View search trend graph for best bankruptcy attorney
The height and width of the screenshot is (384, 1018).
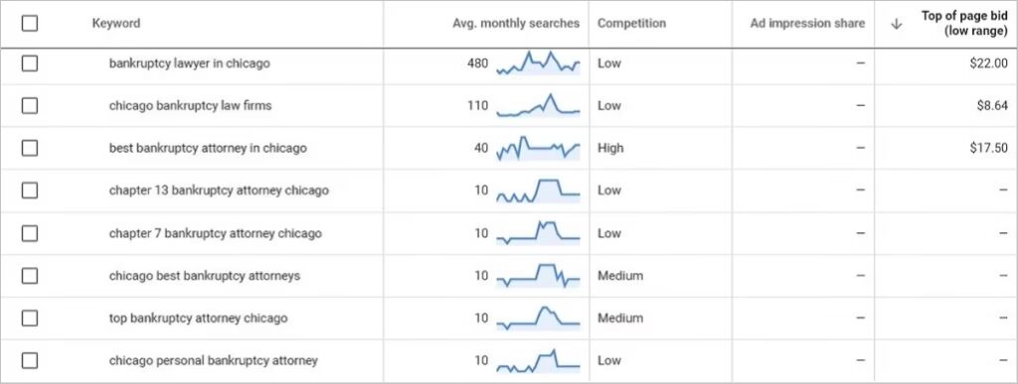click(538, 148)
